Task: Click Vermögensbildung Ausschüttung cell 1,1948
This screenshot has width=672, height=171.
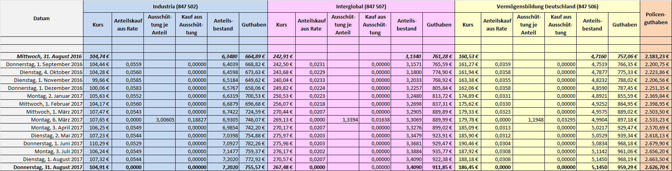Action: coord(529,120)
